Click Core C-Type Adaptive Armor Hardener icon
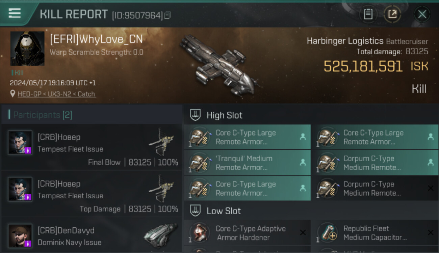Viewport: 439px width, 253px height. (200, 232)
